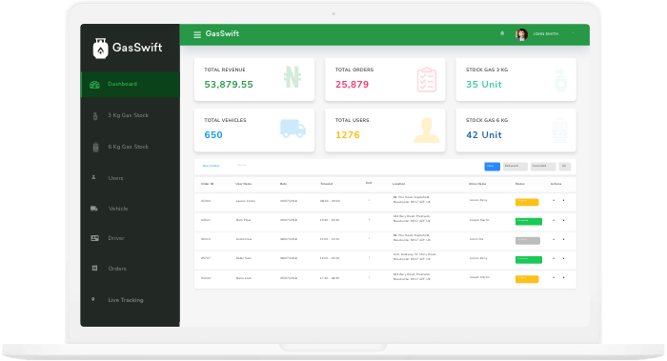This screenshot has width=667, height=361.
Task: Open the 6 Kg Gas Stock menu item
Action: 128,147
